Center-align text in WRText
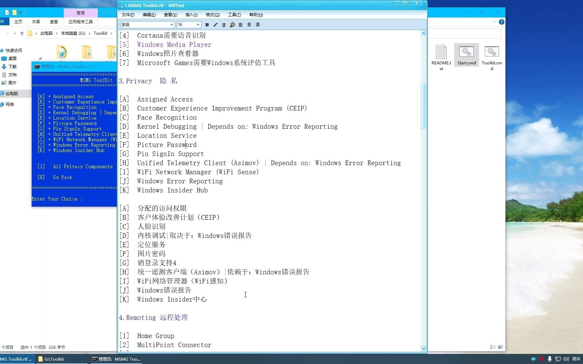This screenshot has width=583, height=364. coord(249,25)
